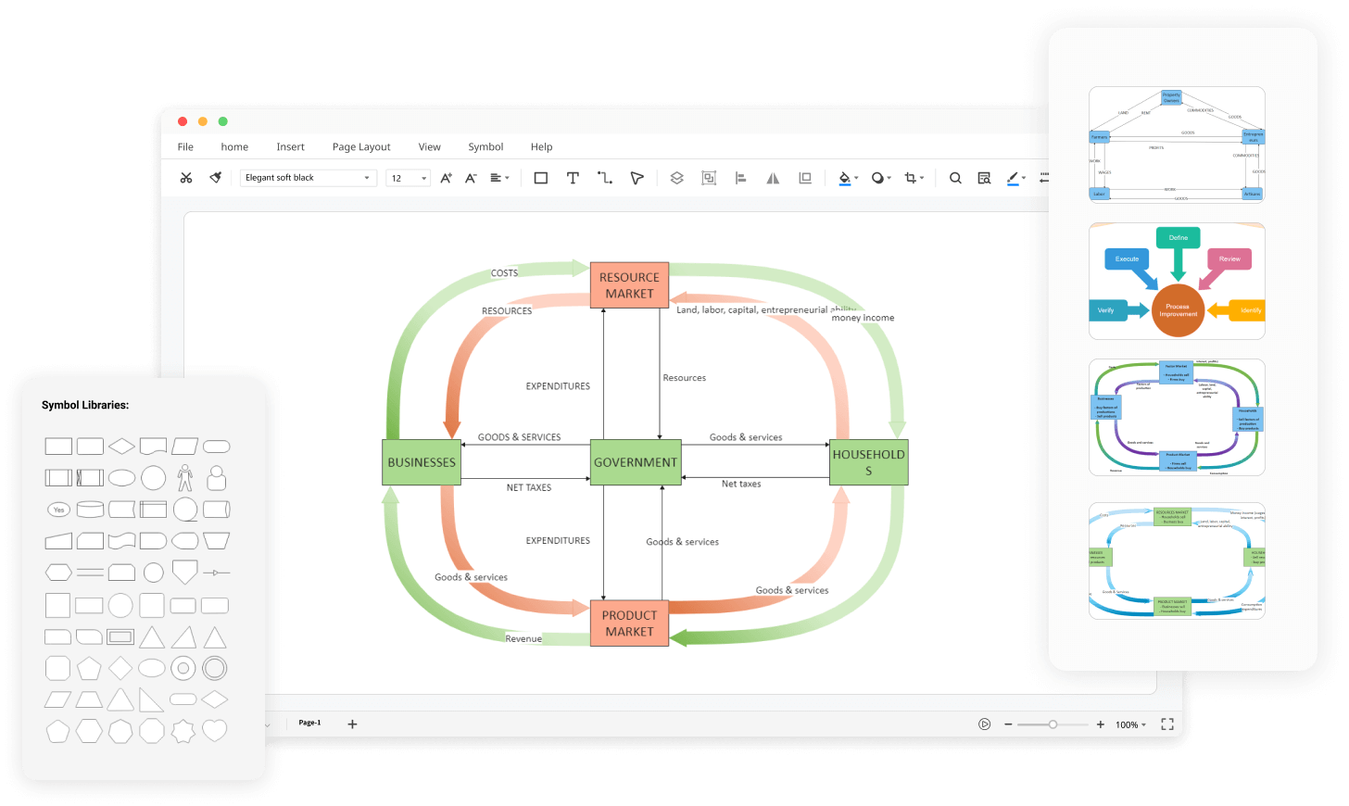The height and width of the screenshot is (806, 1349).
Task: Expand the shadow options dropdown arrow
Action: [889, 178]
